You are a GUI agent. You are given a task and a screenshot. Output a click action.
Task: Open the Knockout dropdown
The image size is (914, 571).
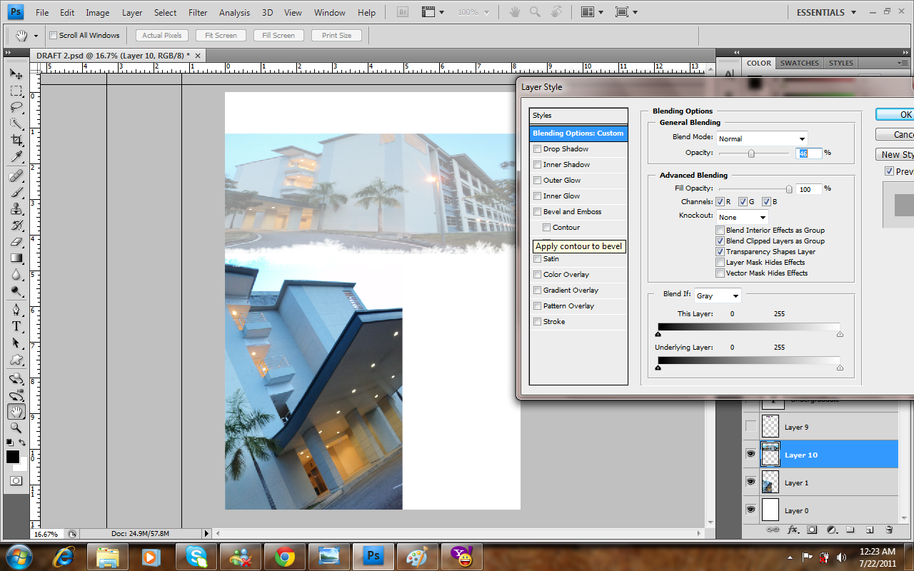743,217
